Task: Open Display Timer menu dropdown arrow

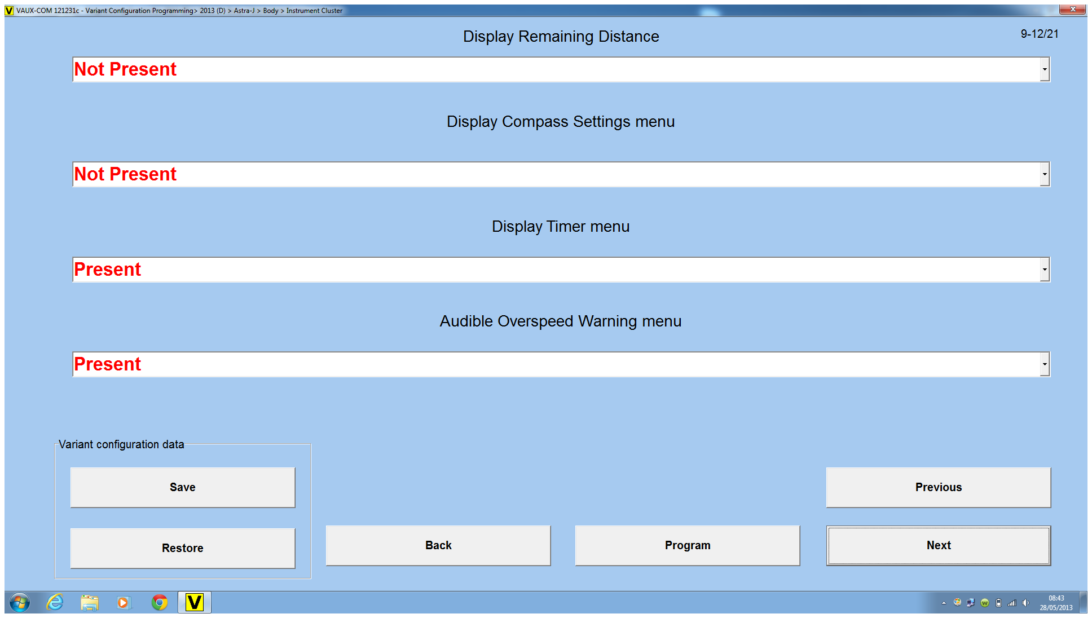Action: 1044,270
